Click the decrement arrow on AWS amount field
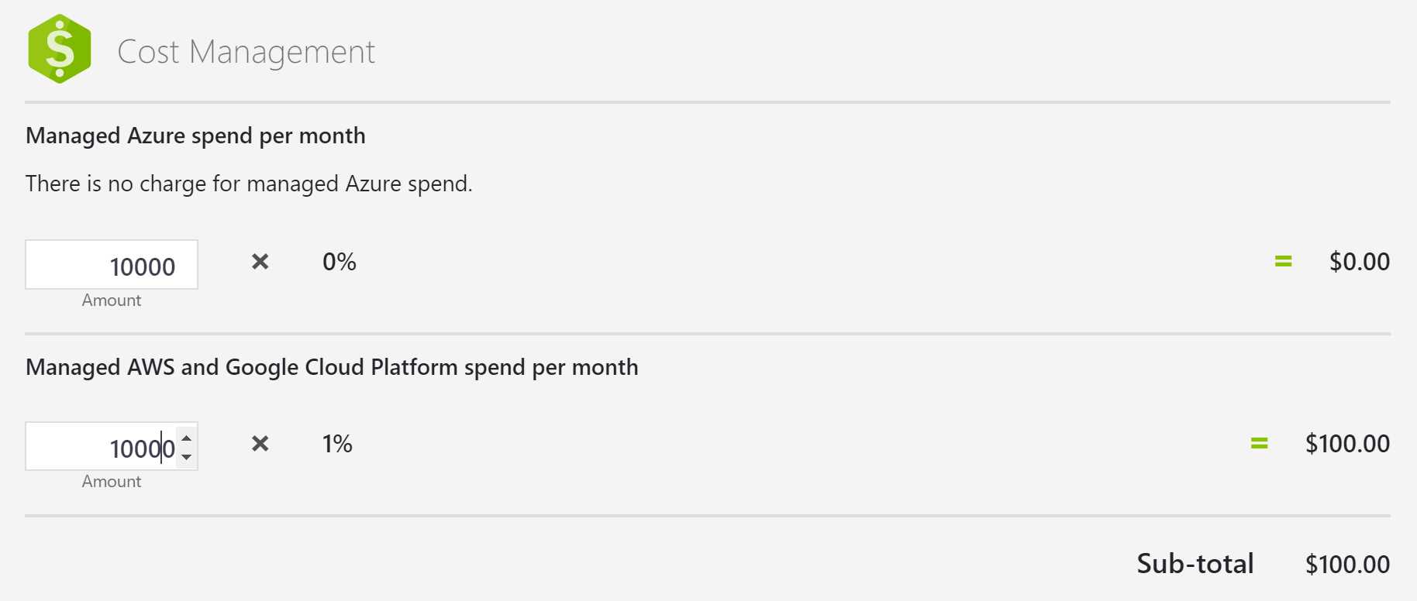1417x601 pixels. coord(187,456)
